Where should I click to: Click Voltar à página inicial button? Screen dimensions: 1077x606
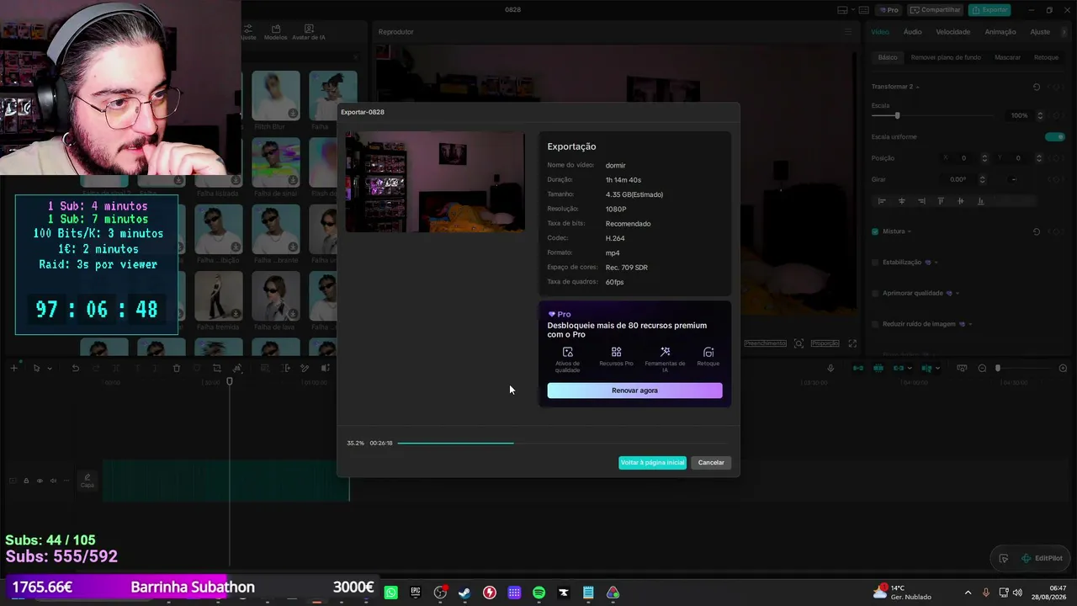(652, 463)
